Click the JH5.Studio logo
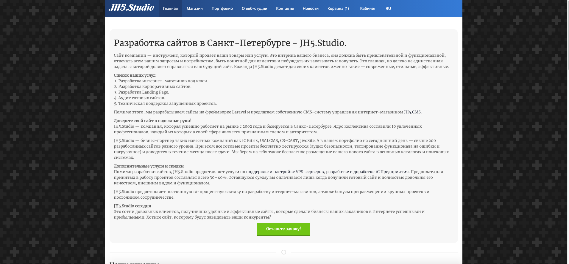 pos(131,8)
